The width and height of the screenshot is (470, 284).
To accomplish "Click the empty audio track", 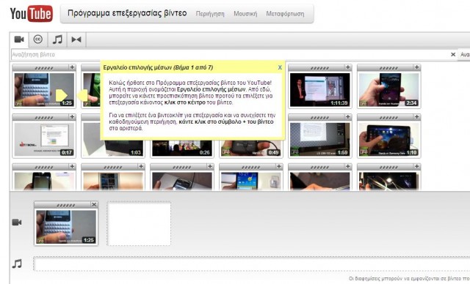I will coord(252,264).
